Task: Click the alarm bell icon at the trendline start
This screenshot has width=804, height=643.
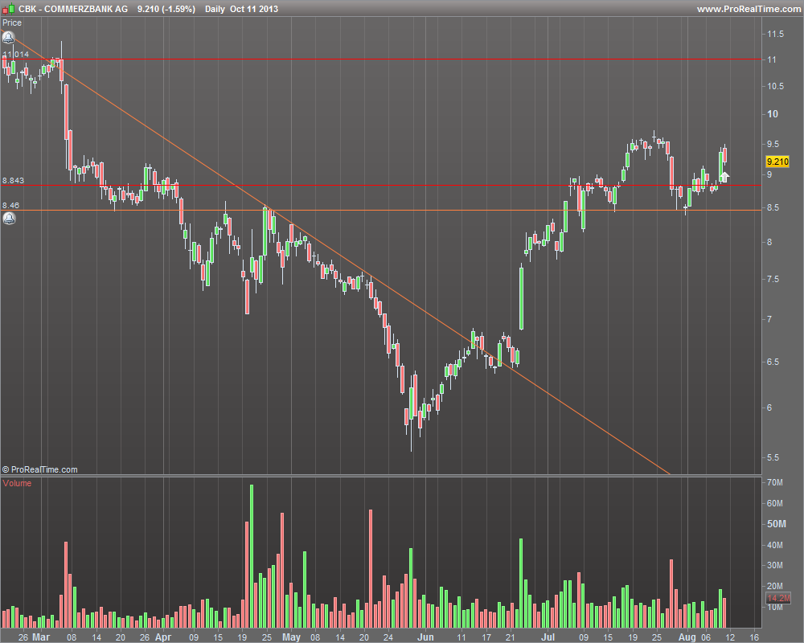Action: [x=8, y=38]
